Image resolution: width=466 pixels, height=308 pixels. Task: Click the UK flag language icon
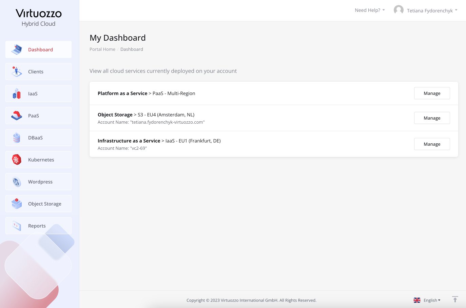tap(417, 300)
